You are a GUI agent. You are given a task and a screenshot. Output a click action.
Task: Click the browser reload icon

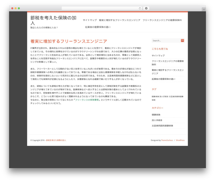(x=140, y=9)
